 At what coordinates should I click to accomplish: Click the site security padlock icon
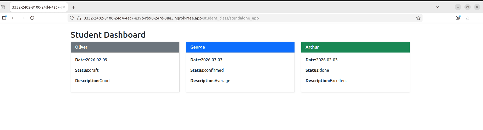pos(79,18)
